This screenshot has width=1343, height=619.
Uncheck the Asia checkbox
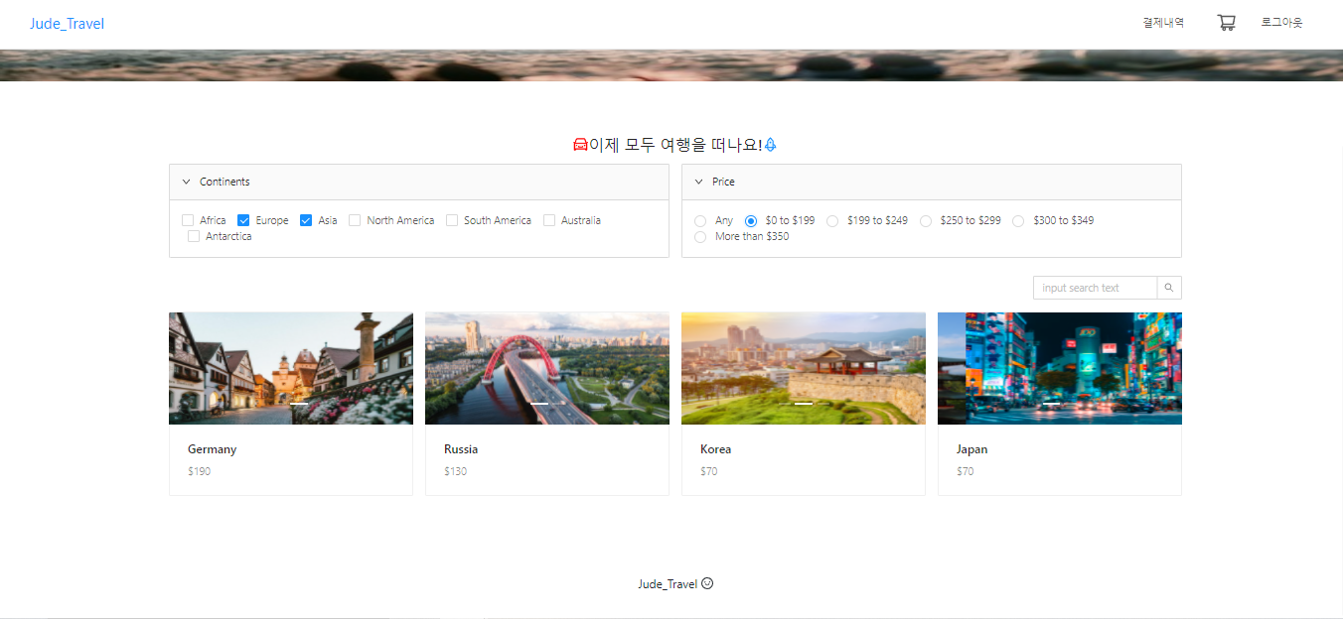306,220
